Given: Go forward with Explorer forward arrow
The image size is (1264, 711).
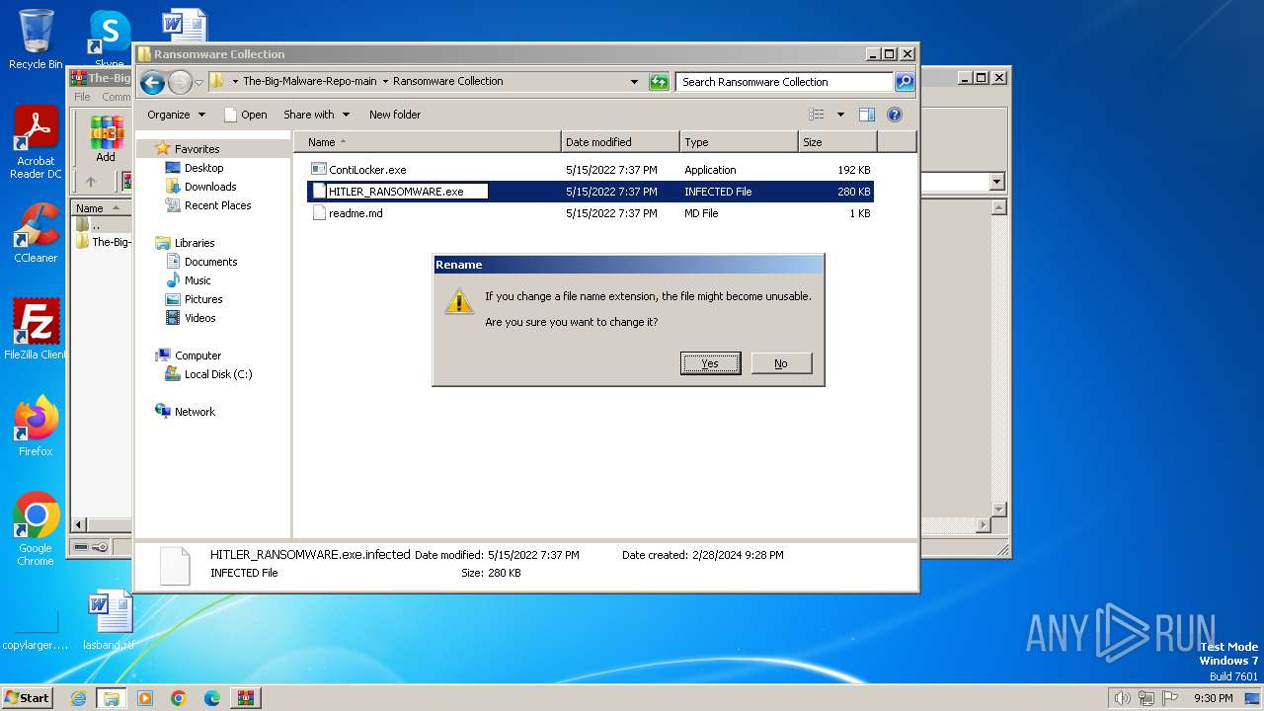Looking at the screenshot, I should (x=180, y=82).
